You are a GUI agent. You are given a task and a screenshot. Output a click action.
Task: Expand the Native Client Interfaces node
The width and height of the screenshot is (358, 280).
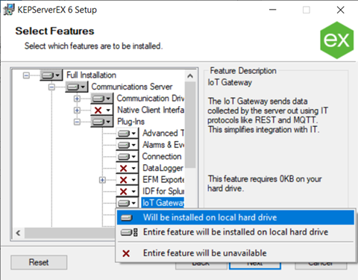point(77,110)
